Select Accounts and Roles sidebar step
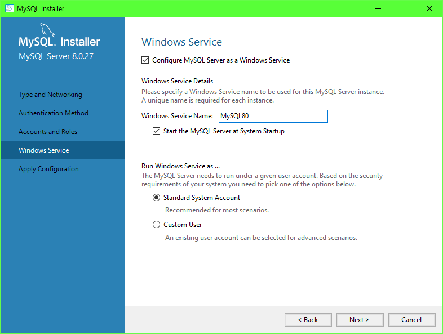 coord(48,132)
